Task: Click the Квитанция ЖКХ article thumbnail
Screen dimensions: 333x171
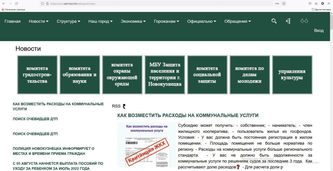Action: (147, 145)
